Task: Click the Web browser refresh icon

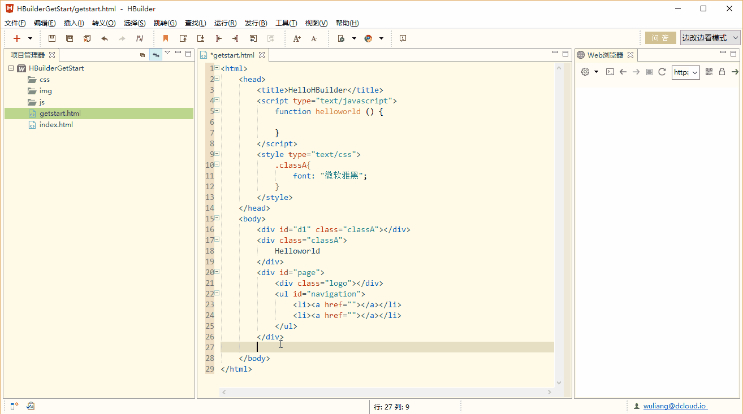Action: tap(662, 72)
